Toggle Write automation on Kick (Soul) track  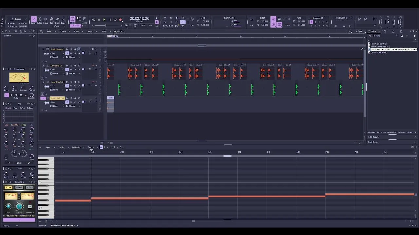coord(71,70)
